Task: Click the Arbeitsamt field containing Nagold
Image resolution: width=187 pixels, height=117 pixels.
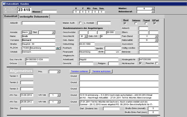Action: (x=99, y=59)
